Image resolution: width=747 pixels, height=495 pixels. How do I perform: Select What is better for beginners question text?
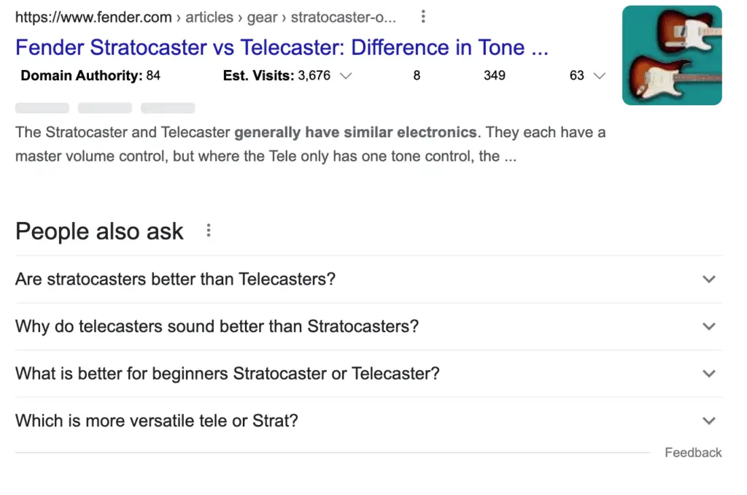pos(228,373)
